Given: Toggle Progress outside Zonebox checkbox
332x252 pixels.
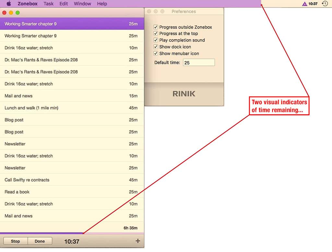Looking at the screenshot, I should coord(156,27).
